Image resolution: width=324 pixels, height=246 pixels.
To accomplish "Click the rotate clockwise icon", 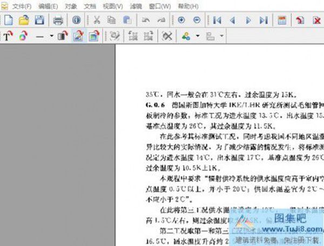I will click(148, 36).
